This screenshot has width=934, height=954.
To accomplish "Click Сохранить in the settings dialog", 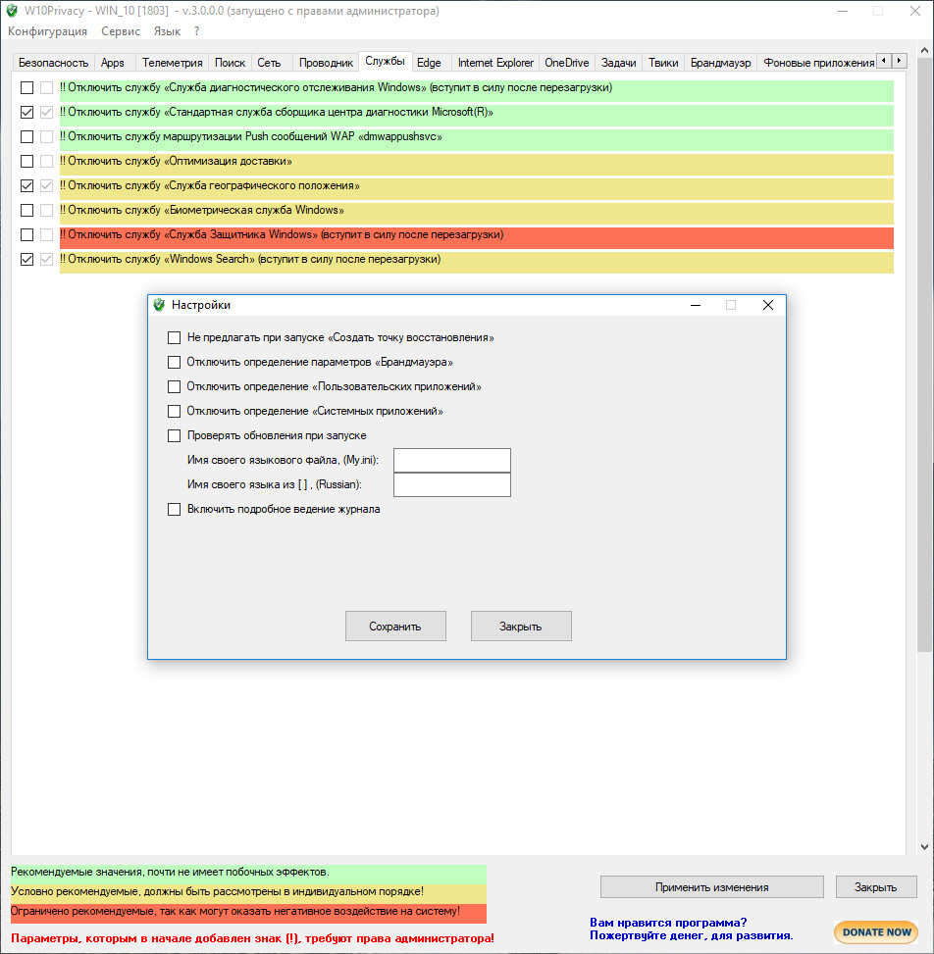I will [395, 627].
